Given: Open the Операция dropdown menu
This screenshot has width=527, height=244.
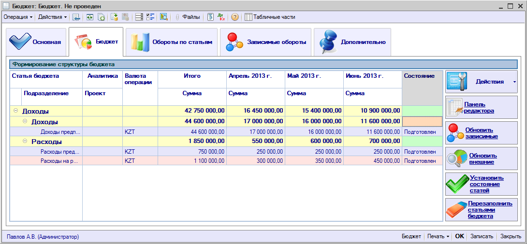Looking at the screenshot, I should tap(18, 17).
